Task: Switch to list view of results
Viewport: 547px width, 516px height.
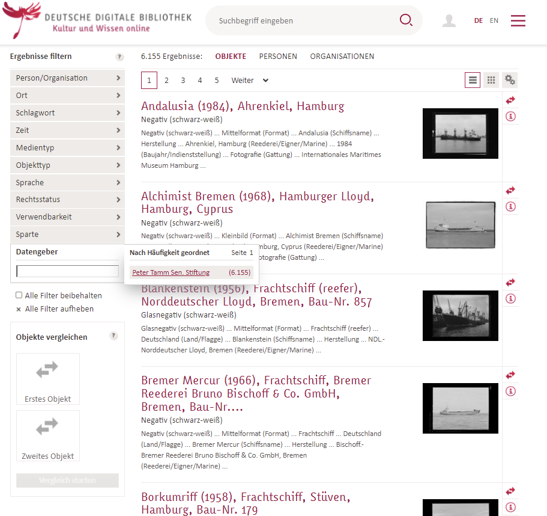Action: (x=473, y=81)
